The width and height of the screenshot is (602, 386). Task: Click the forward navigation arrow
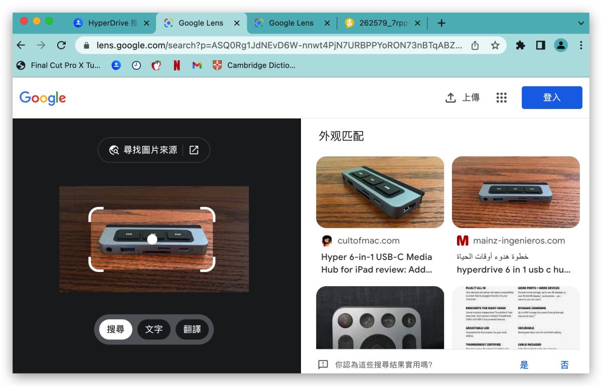tap(41, 45)
